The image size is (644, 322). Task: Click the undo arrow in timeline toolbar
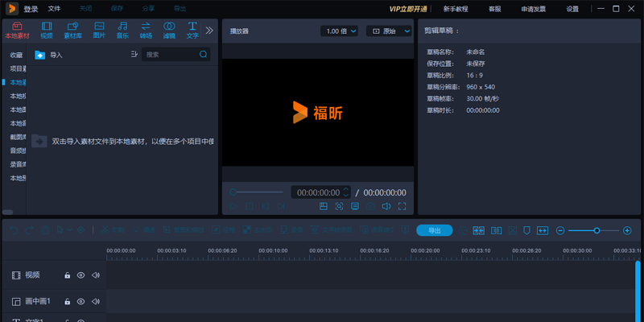pos(14,230)
